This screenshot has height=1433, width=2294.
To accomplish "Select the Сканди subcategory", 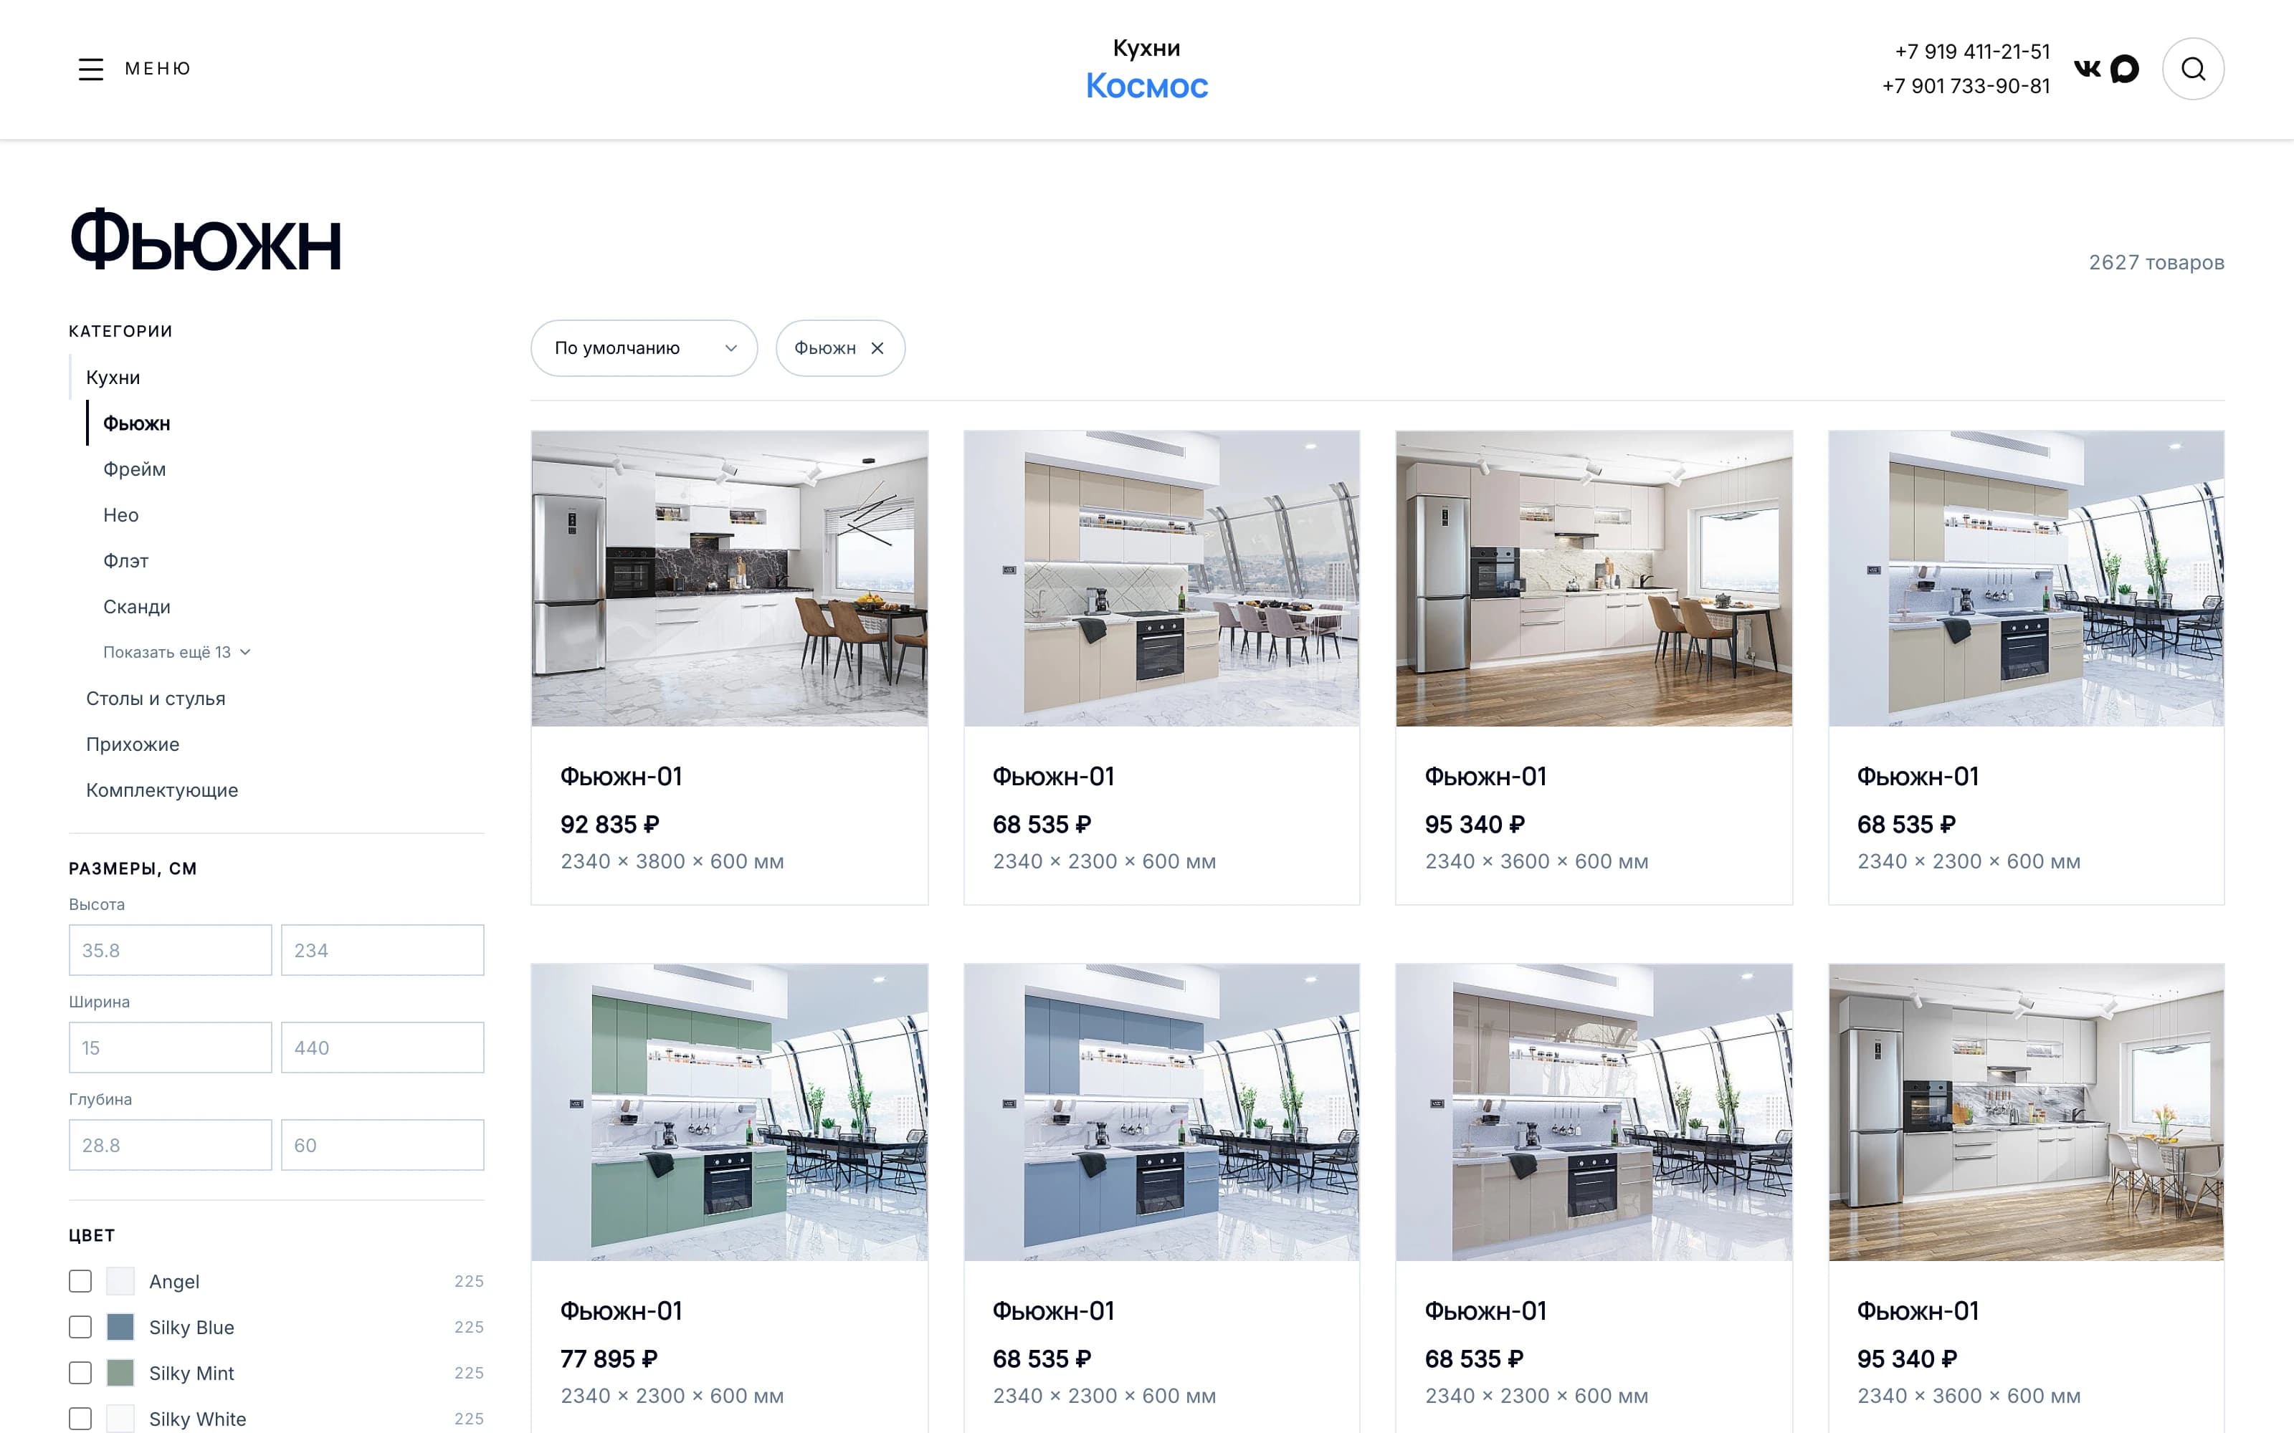I will coord(136,607).
